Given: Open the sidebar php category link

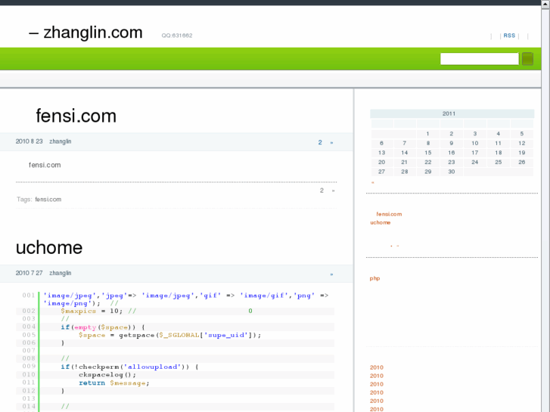Looking at the screenshot, I should [374, 278].
